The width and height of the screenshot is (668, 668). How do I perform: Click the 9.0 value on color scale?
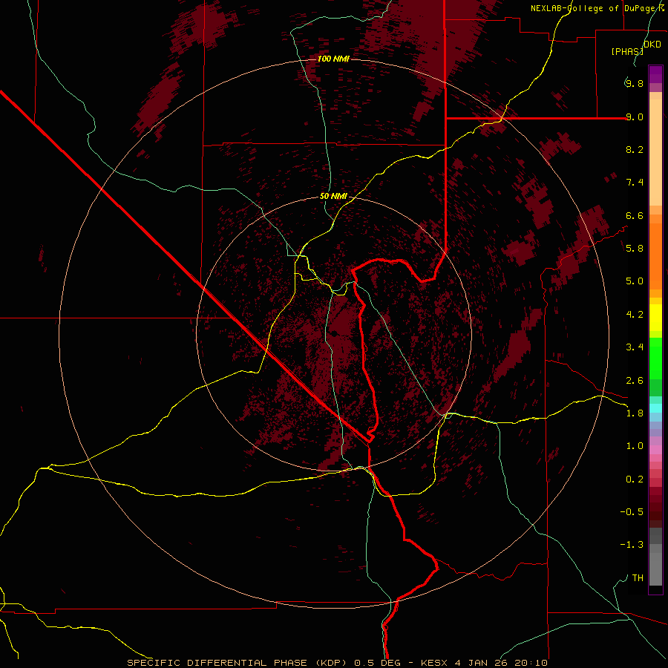tap(634, 117)
